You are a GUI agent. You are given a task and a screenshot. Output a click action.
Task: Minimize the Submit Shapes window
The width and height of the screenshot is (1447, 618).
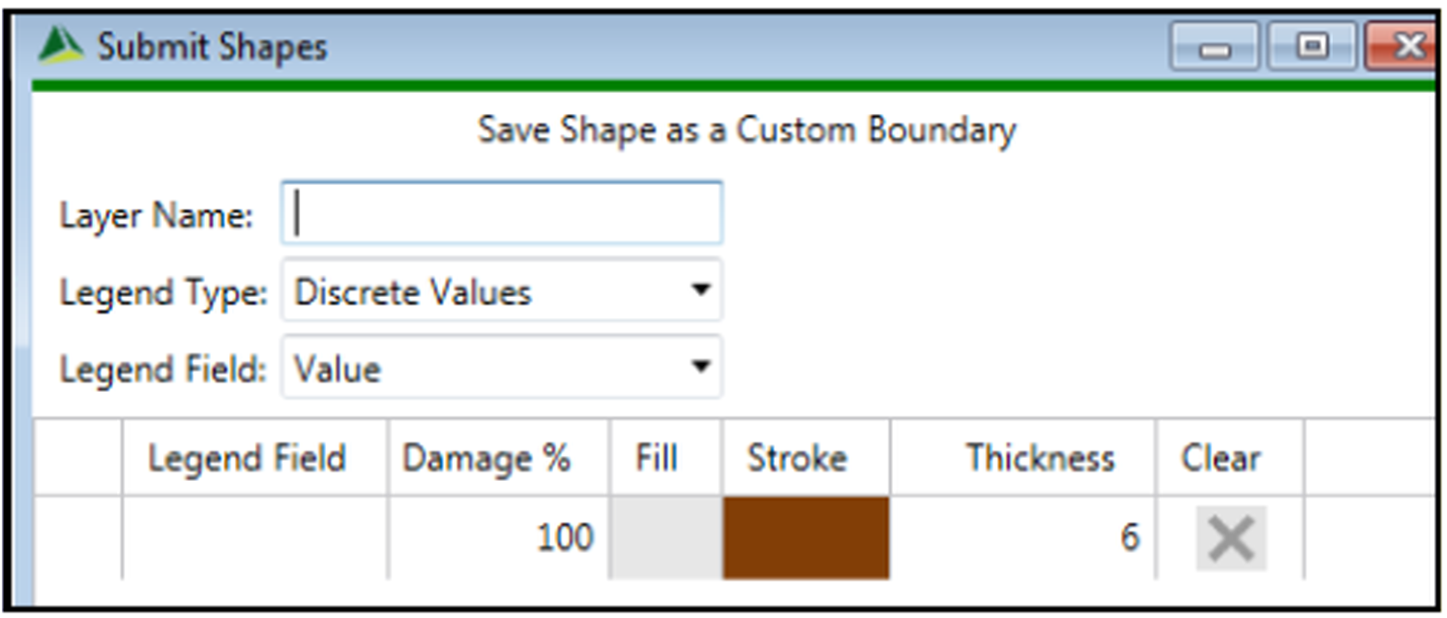pyautogui.click(x=1215, y=47)
